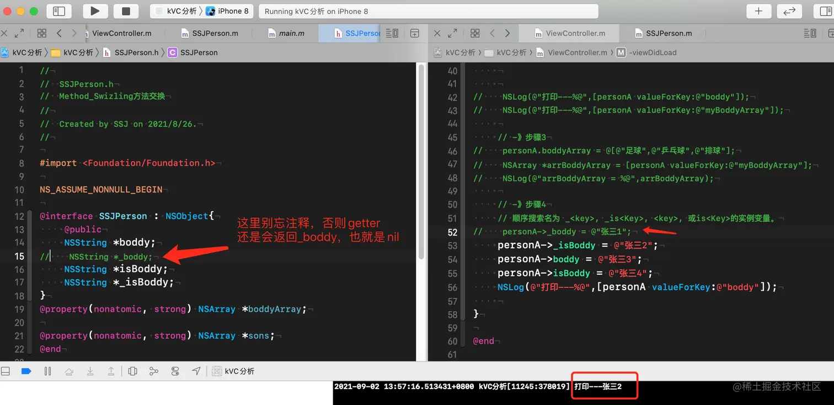This screenshot has width=834, height=405.
Task: Open ViewController.m breadcrumb in jump bar
Action: 571,52
